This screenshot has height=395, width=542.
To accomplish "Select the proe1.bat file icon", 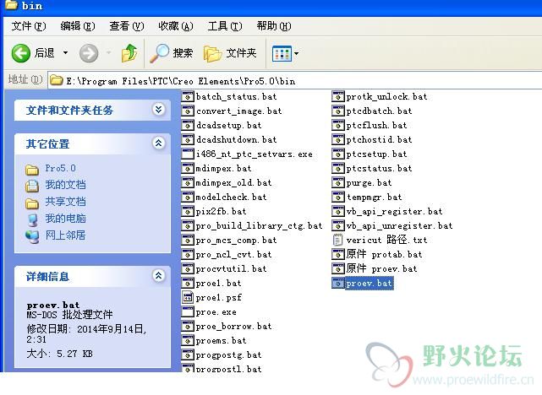I will pyautogui.click(x=188, y=283).
